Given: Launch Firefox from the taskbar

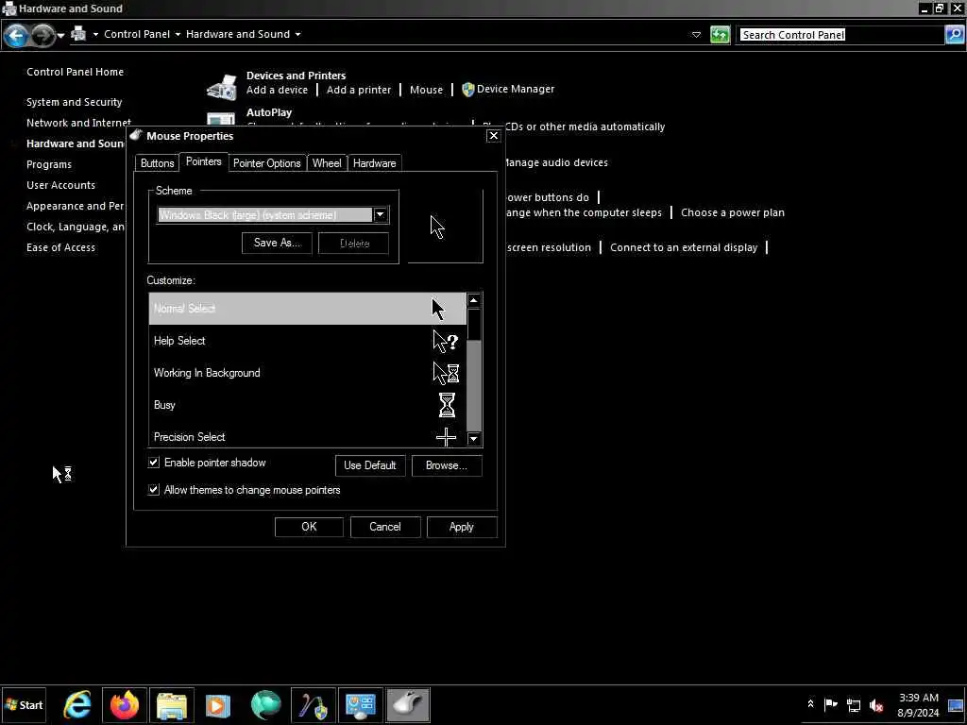Looking at the screenshot, I should [x=125, y=704].
